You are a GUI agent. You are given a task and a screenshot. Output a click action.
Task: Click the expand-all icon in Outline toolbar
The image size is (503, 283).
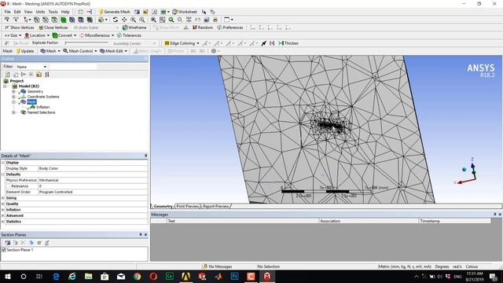(x=31, y=75)
